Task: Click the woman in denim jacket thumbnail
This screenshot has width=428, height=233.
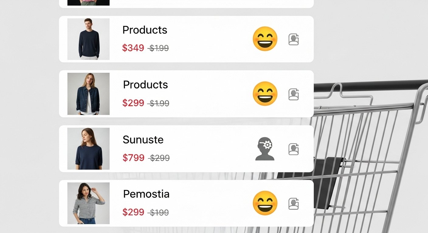Action: (x=88, y=94)
